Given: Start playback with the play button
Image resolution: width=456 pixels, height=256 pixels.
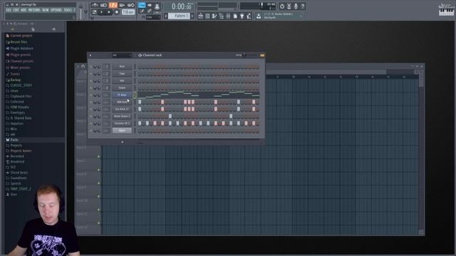Looking at the screenshot, I should click(x=101, y=12).
